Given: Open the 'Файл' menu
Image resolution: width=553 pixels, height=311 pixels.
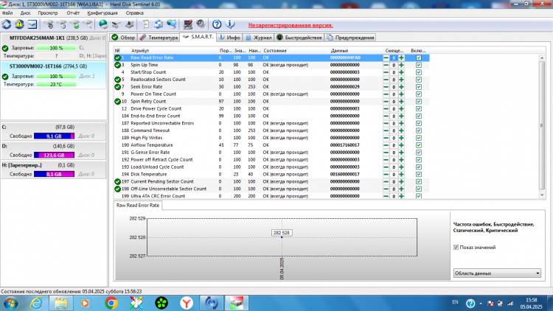Looking at the screenshot, I should point(7,13).
